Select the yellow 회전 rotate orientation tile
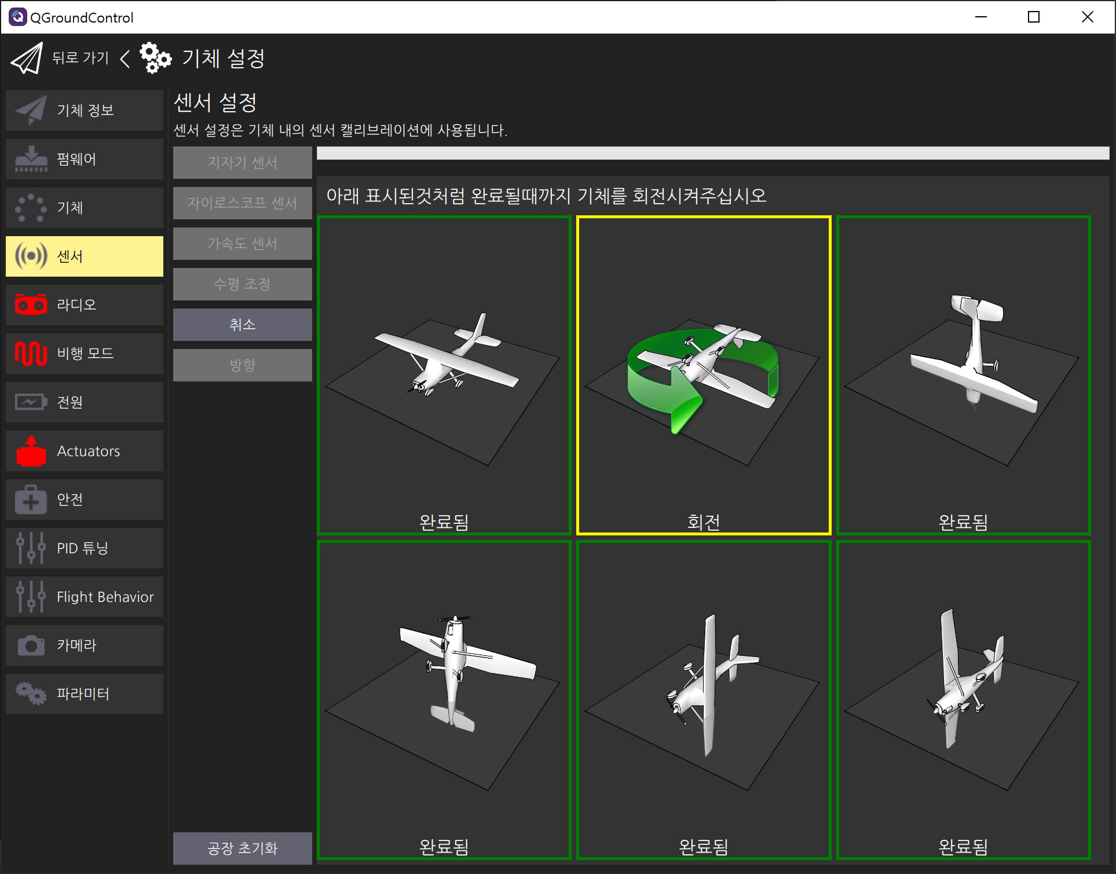Image resolution: width=1116 pixels, height=874 pixels. click(704, 375)
